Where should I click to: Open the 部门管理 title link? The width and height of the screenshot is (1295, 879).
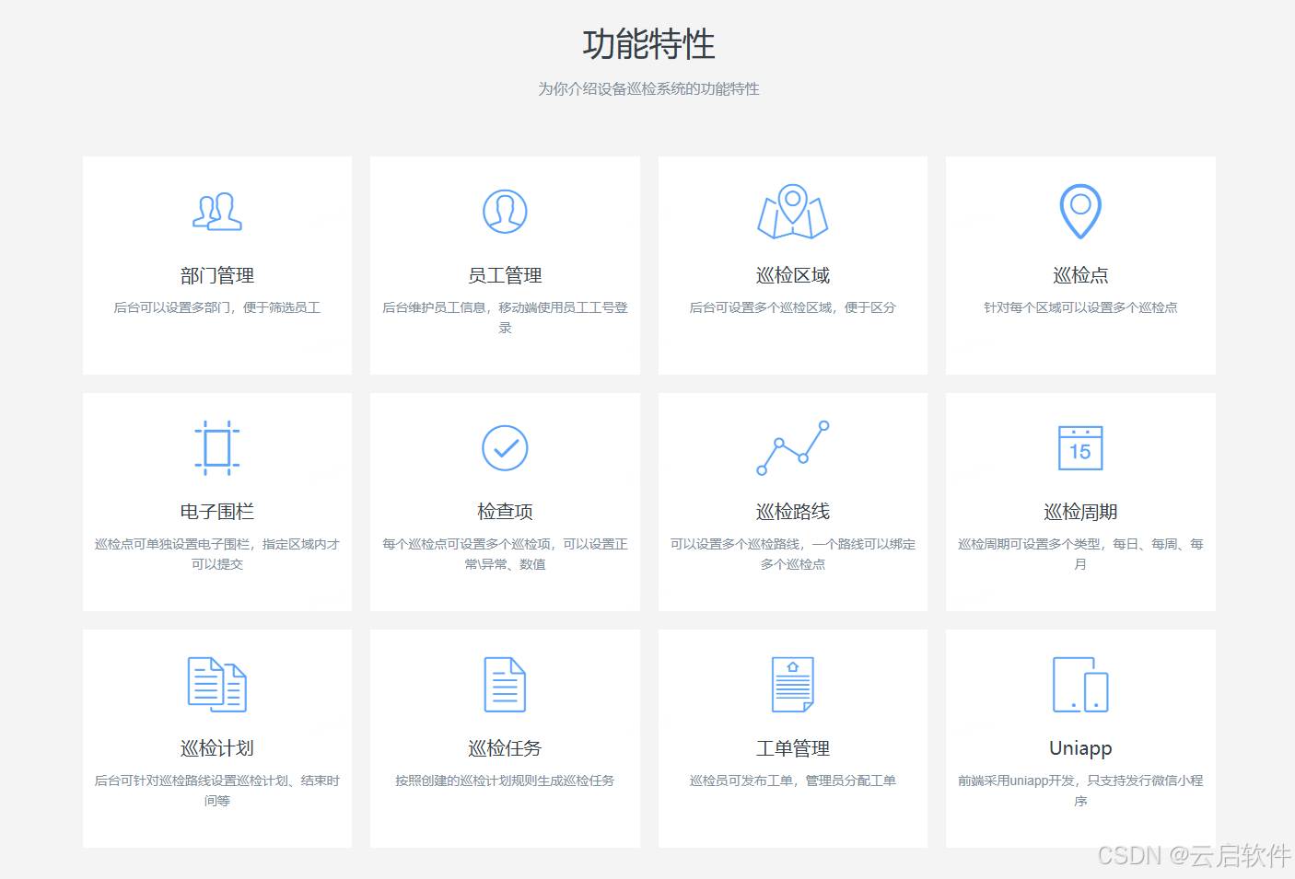(x=217, y=275)
